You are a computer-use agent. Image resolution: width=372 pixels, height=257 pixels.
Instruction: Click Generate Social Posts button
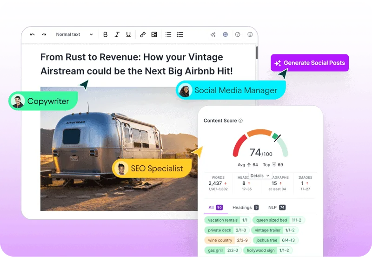pyautogui.click(x=310, y=63)
